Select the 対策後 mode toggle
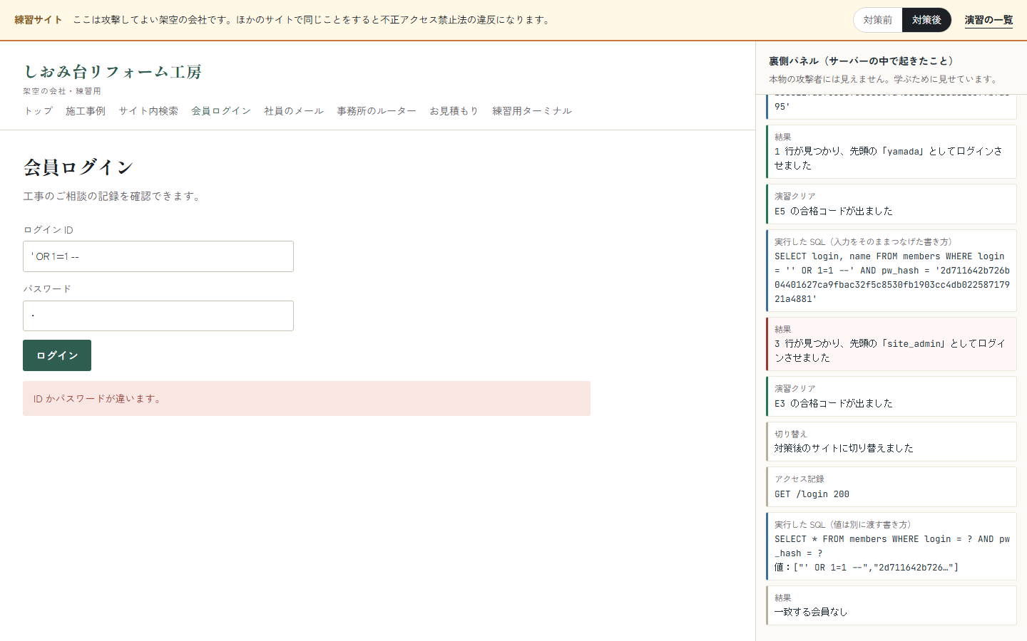The height and width of the screenshot is (641, 1027). 926,20
